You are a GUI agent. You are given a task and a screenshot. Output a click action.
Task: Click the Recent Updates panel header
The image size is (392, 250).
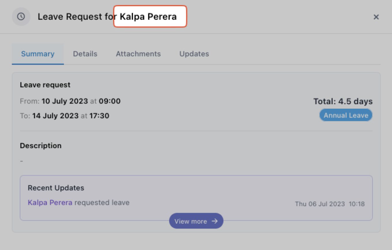coord(56,188)
